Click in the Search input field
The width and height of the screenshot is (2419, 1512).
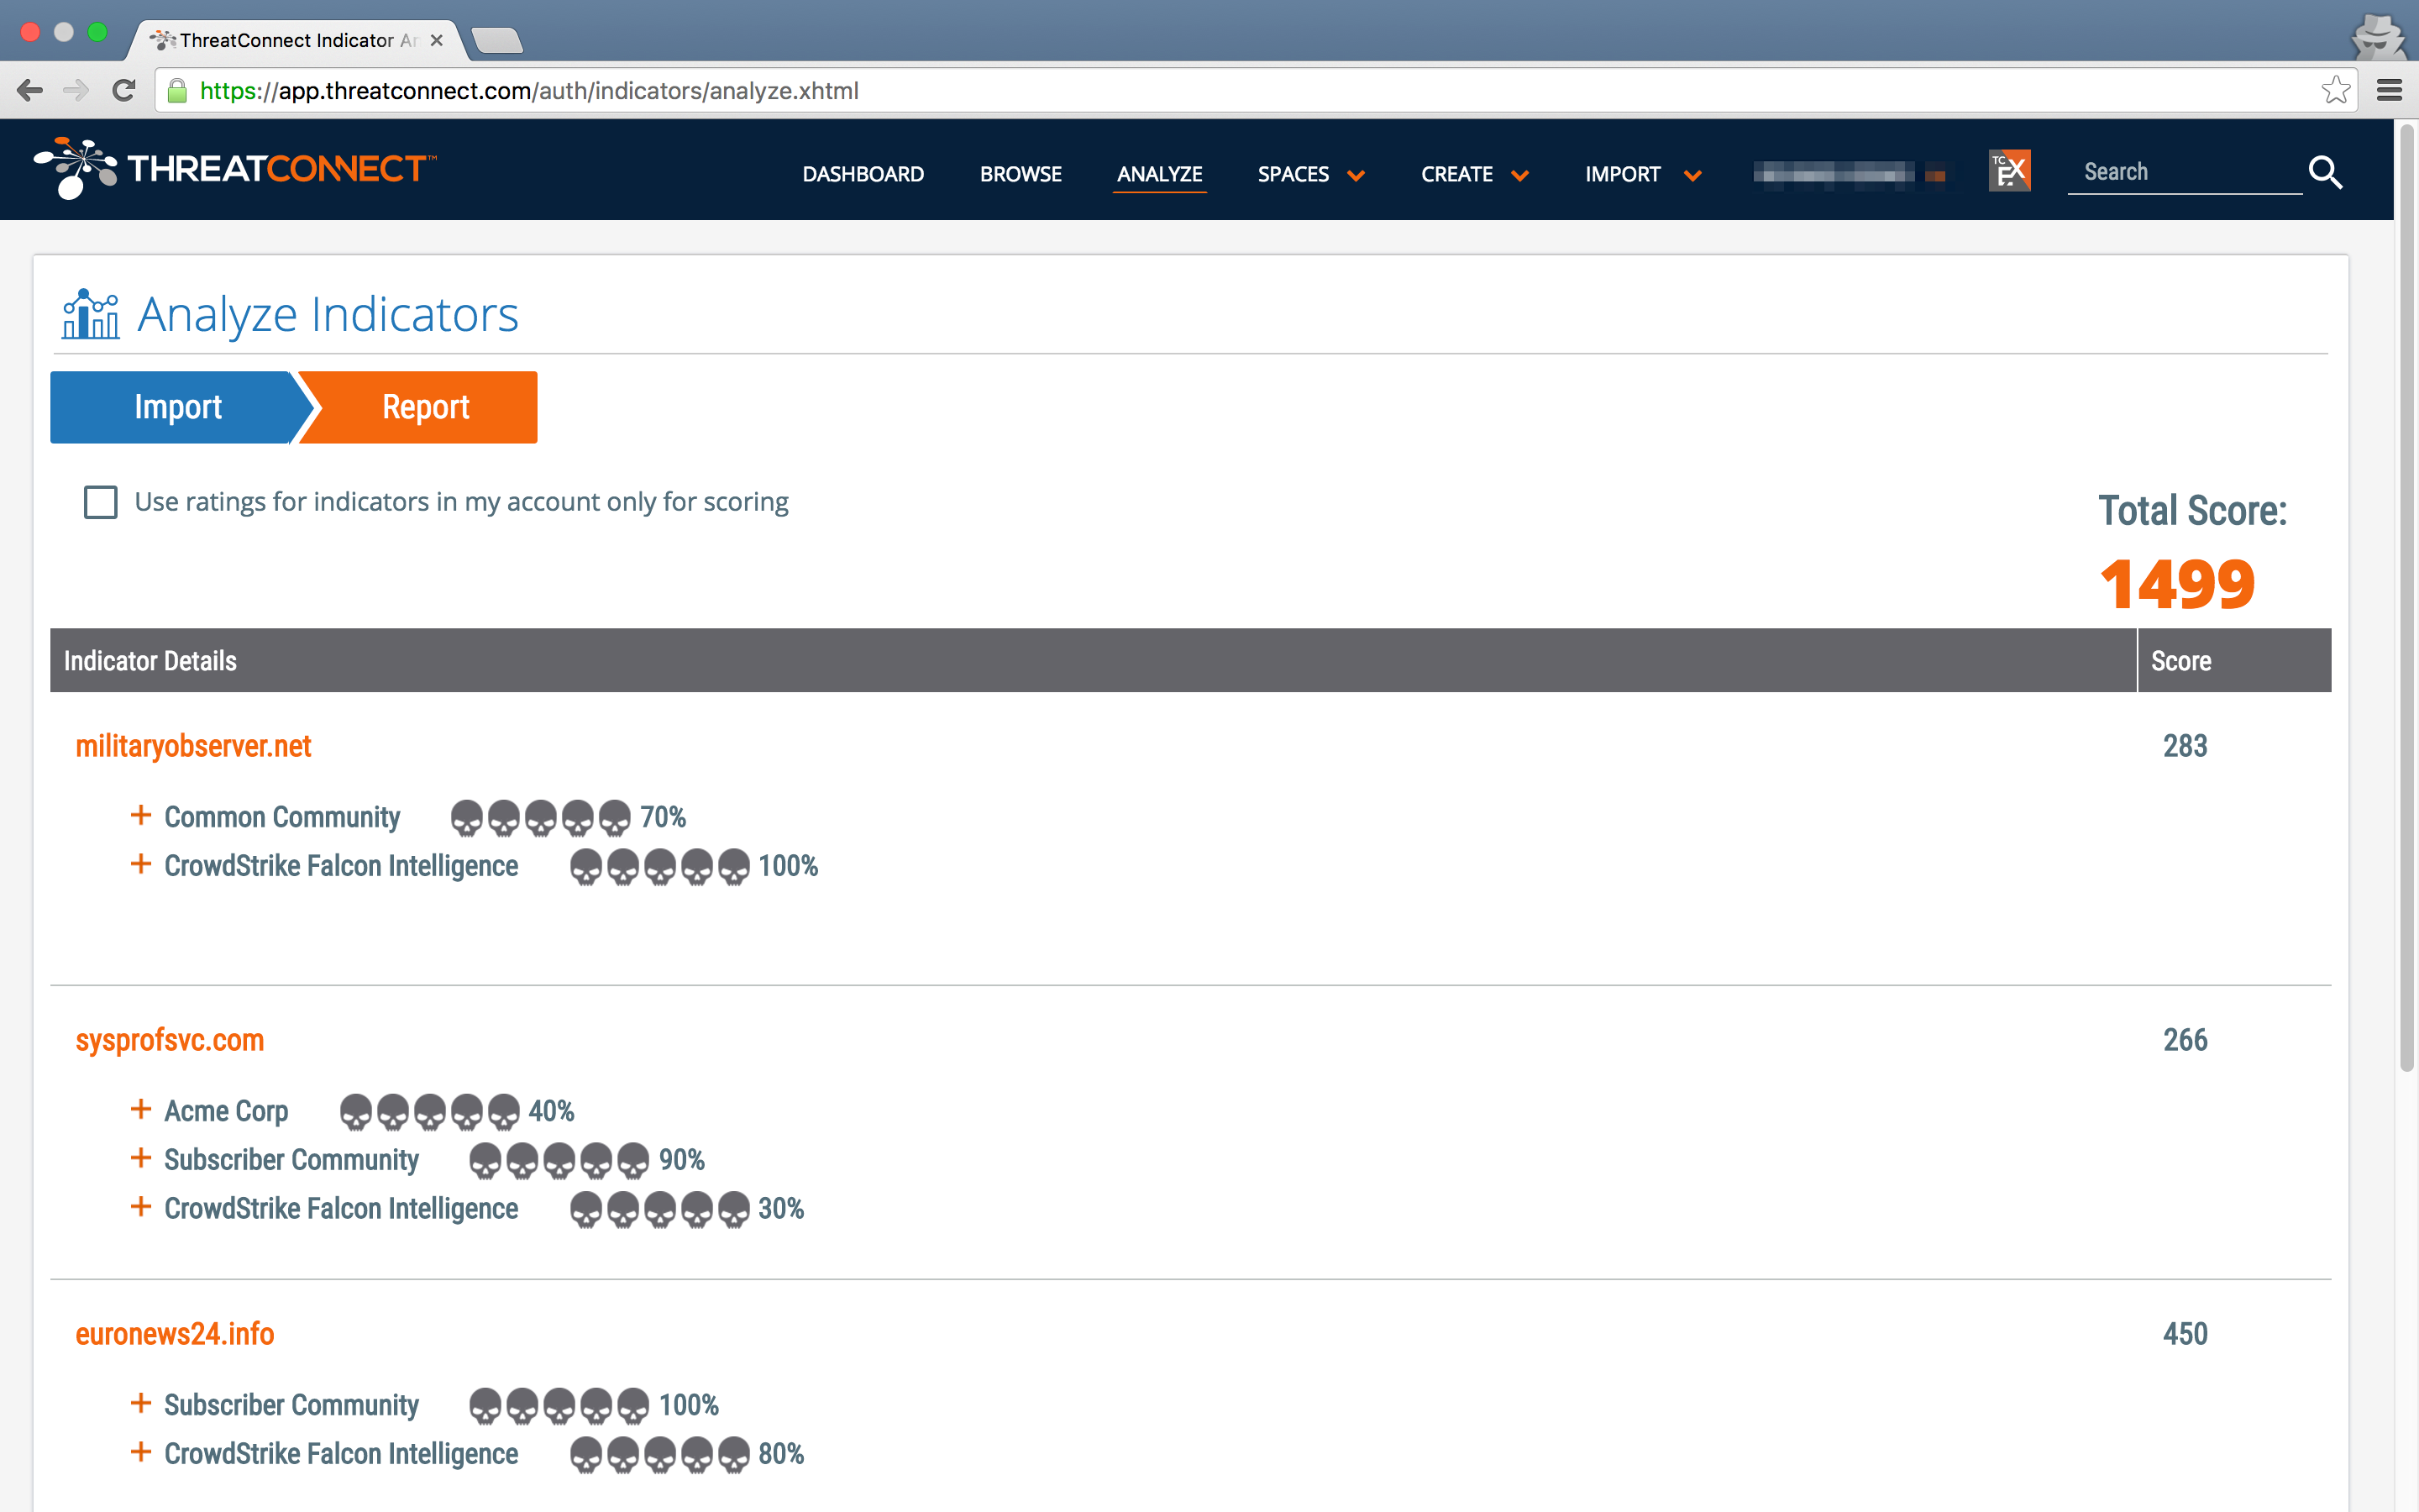pyautogui.click(x=2184, y=172)
